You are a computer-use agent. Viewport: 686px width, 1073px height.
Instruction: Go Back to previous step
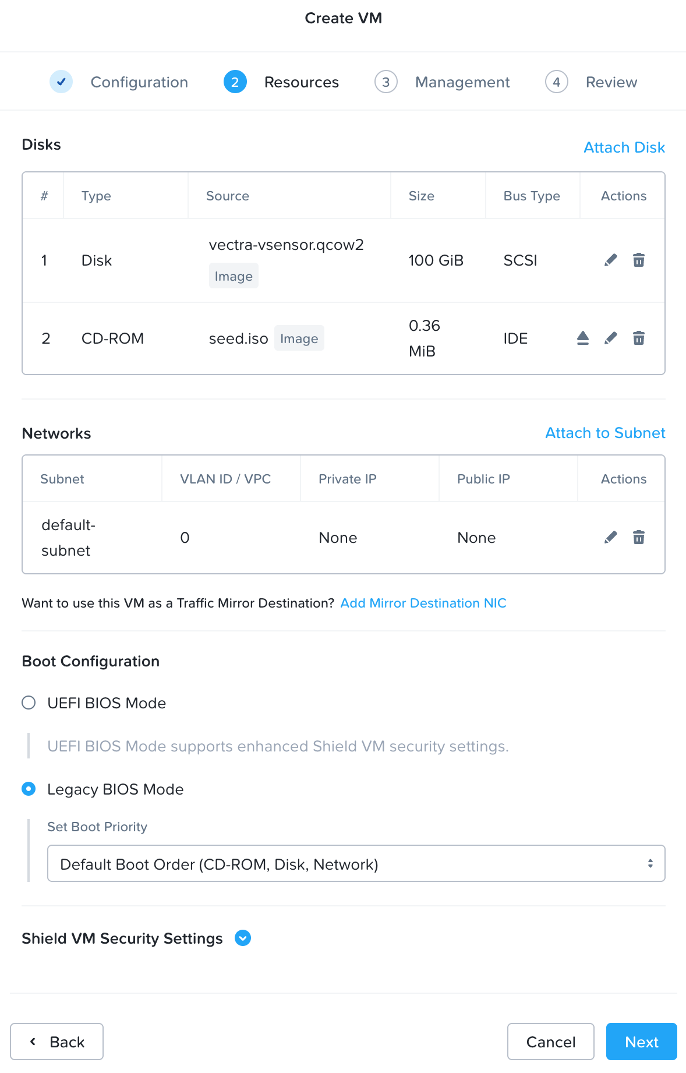[57, 1042]
